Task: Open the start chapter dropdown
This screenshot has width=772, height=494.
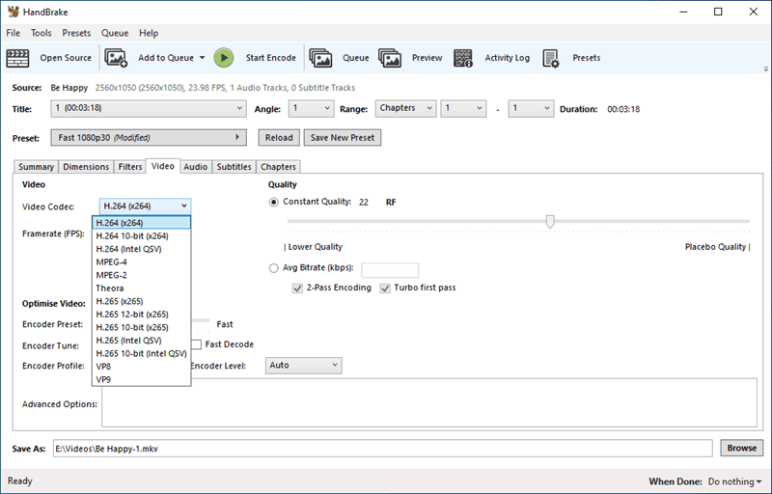Action: [463, 108]
